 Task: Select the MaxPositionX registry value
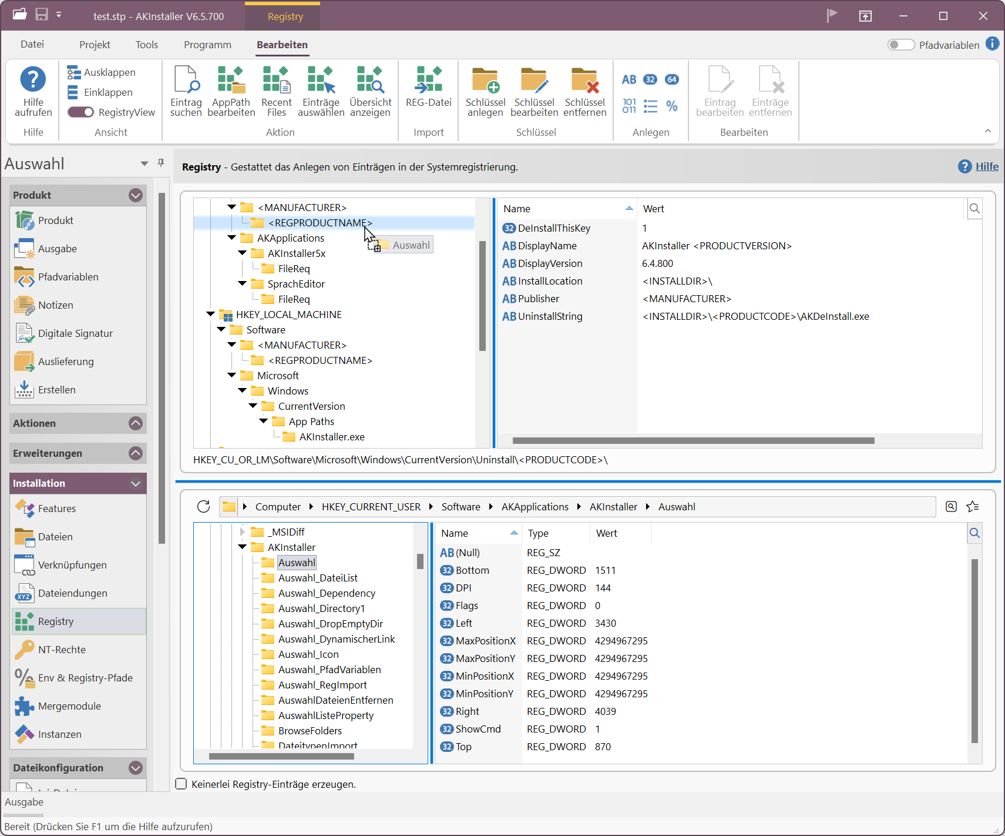[x=486, y=641]
